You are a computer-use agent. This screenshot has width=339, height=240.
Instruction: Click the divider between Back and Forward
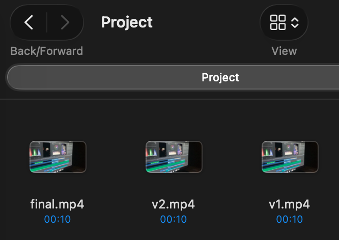[x=47, y=22]
